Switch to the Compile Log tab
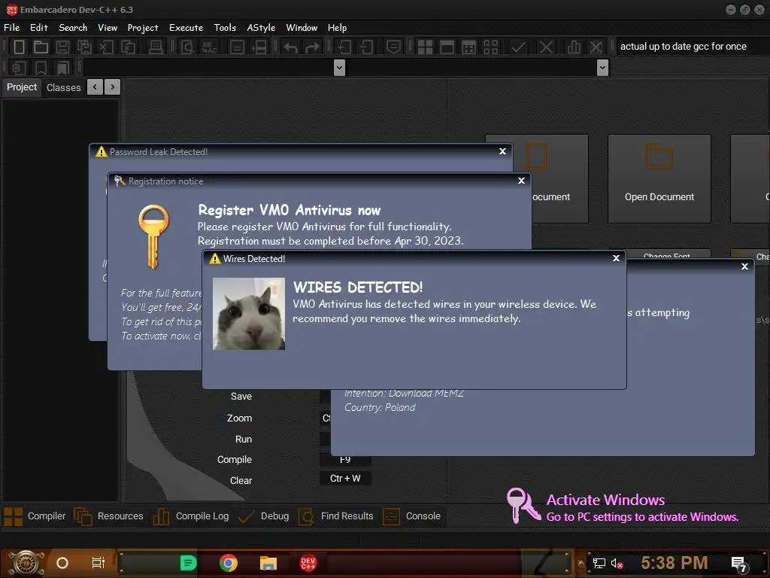 click(191, 516)
